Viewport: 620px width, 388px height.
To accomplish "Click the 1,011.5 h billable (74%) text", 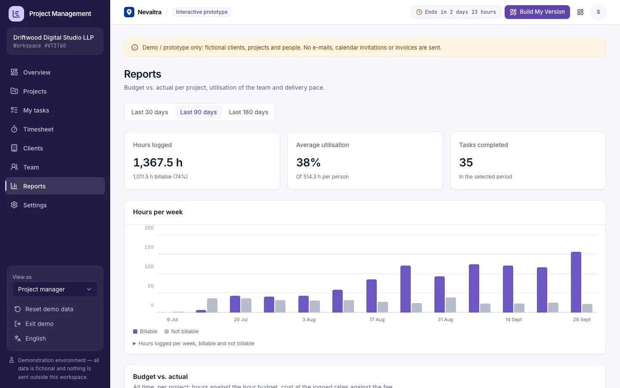I will coord(160,177).
